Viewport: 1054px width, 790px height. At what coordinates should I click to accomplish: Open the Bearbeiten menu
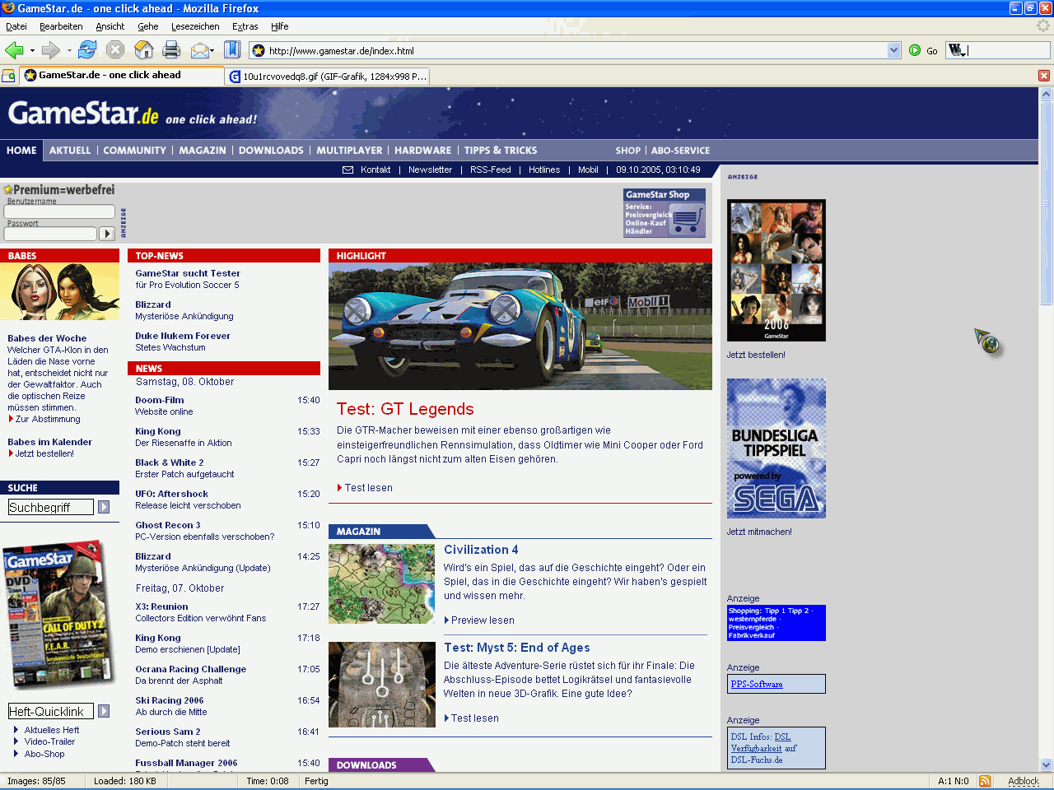[61, 26]
